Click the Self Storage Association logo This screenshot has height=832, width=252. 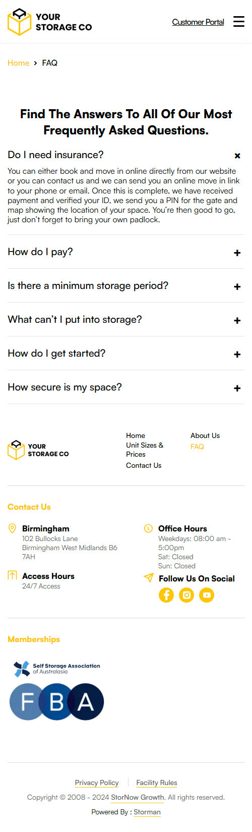(57, 669)
